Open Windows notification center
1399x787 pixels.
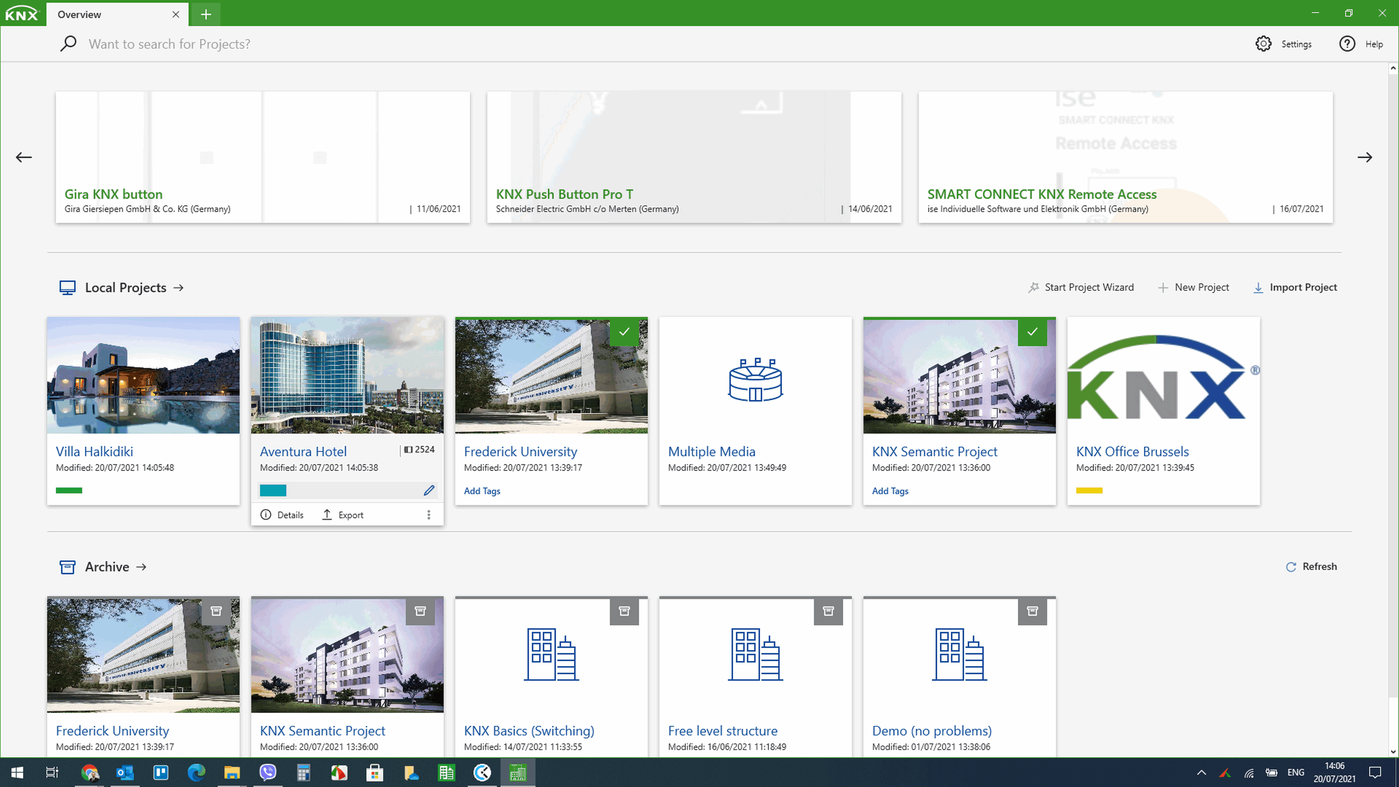[1375, 772]
